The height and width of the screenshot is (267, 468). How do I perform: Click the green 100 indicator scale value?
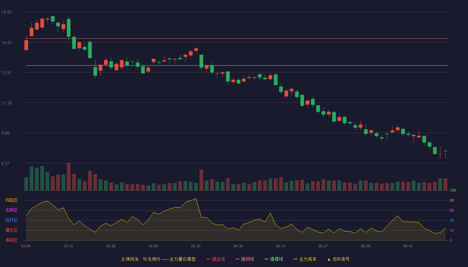(453, 191)
